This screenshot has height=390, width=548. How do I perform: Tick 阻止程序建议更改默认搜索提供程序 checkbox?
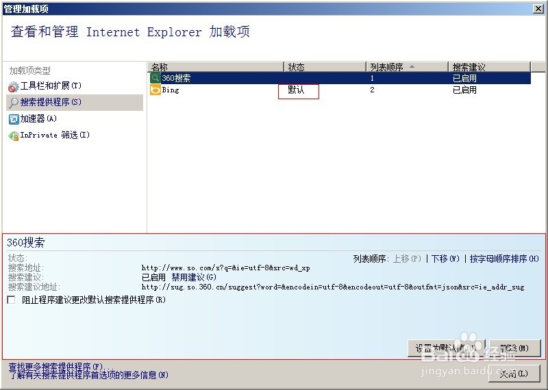[12, 300]
